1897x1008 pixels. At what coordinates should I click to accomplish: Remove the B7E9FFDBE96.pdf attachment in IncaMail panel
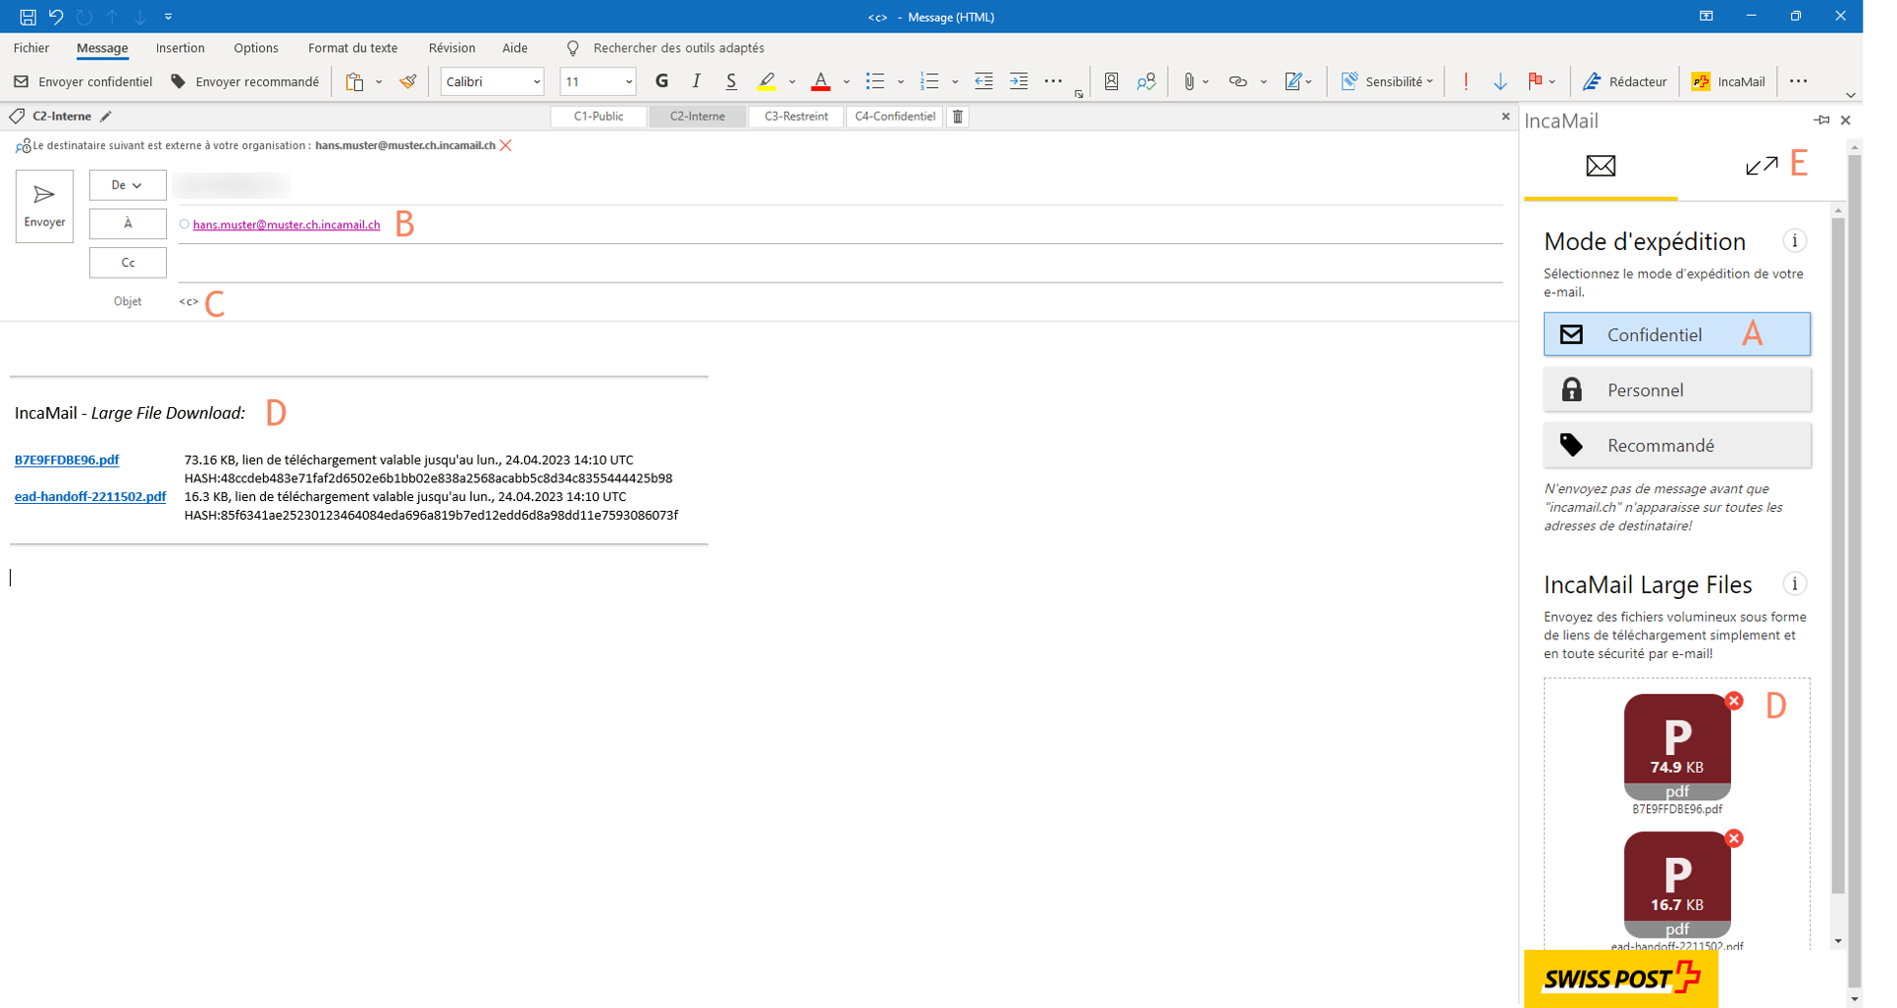pos(1735,701)
